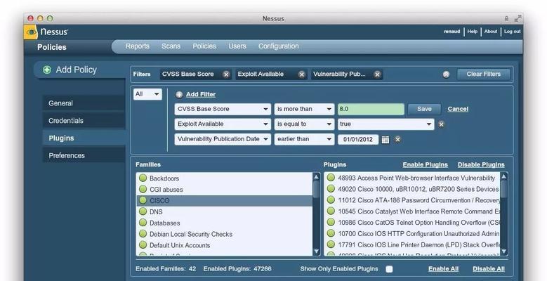Click the Plugins list scrollbar thumb

pyautogui.click(x=503, y=190)
